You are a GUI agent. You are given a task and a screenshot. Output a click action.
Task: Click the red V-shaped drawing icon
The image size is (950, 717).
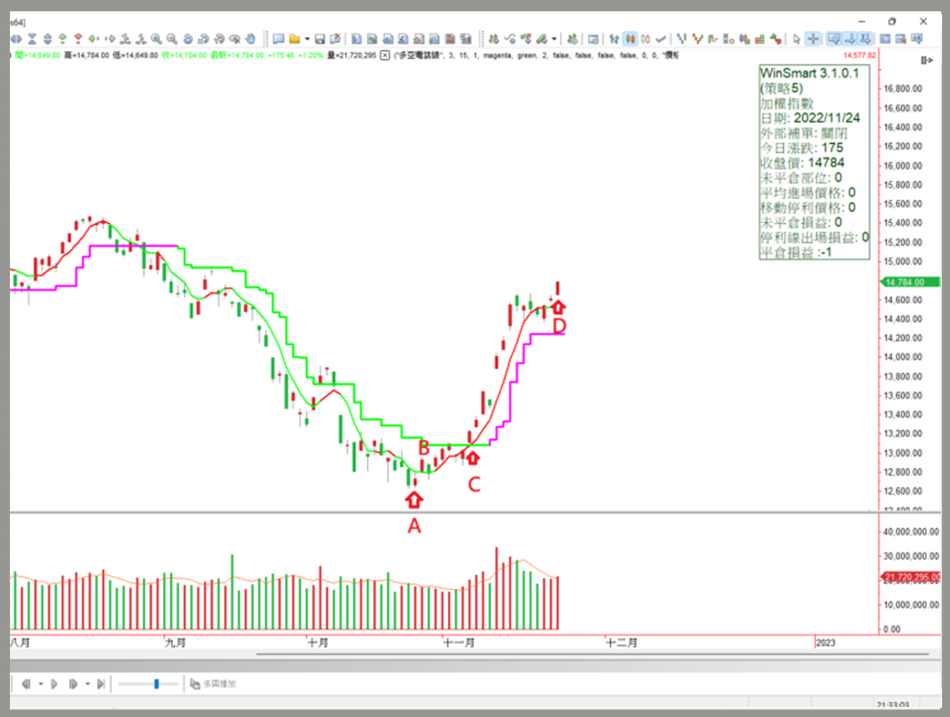coord(697,39)
